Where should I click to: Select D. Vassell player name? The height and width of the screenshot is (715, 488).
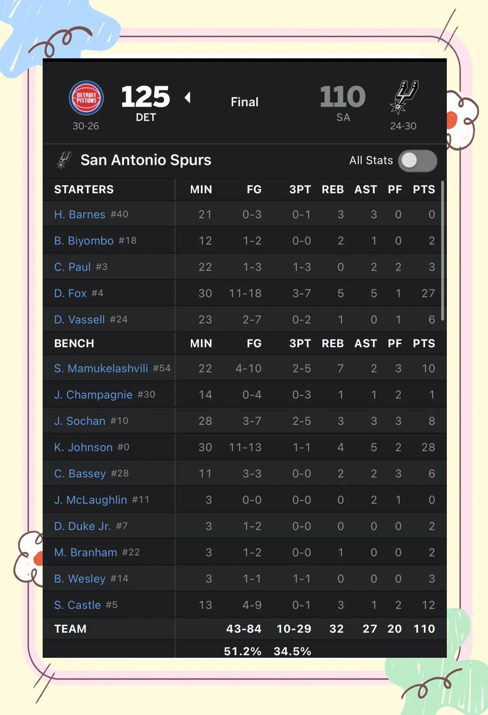79,320
